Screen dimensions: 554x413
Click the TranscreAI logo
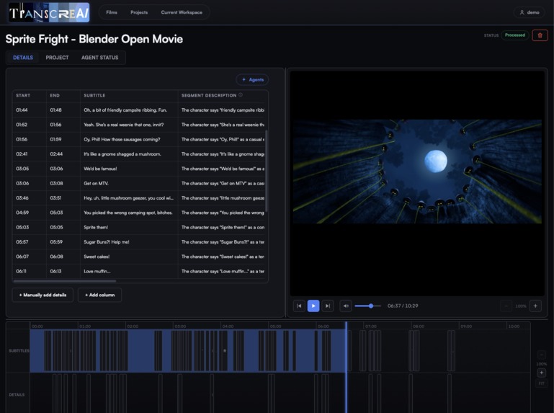(x=49, y=13)
